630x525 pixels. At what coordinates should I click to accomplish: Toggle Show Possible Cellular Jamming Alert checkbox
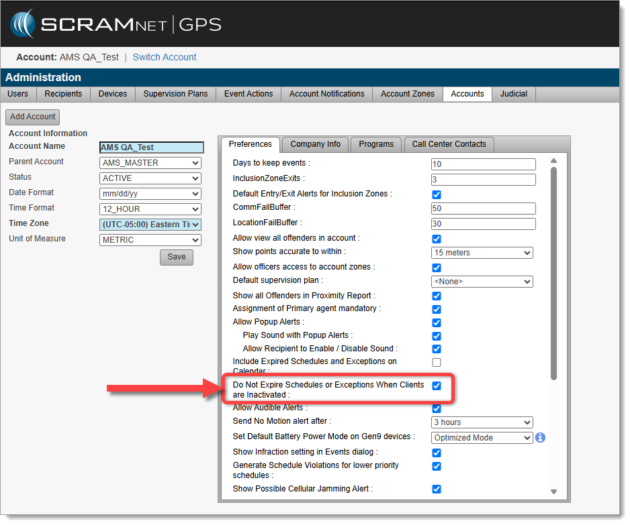[437, 489]
